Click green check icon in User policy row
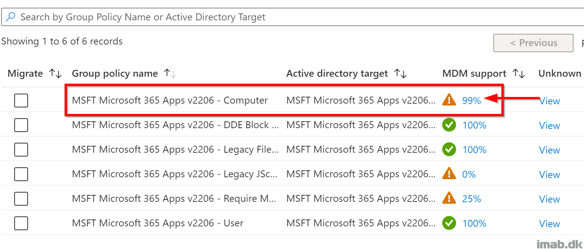 [x=449, y=223]
